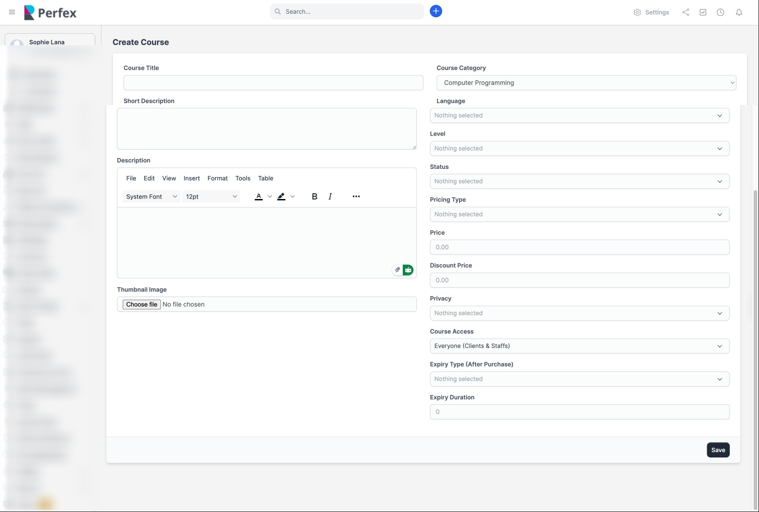759x512 pixels.
Task: Click the Course Title input field
Action: (x=273, y=83)
